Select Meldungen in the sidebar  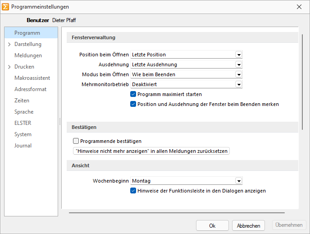point(28,55)
